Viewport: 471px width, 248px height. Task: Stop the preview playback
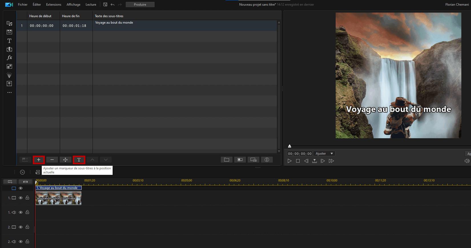click(x=298, y=161)
